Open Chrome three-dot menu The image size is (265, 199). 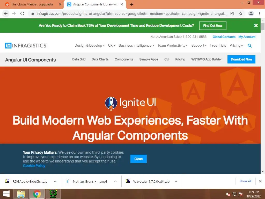pos(259,13)
